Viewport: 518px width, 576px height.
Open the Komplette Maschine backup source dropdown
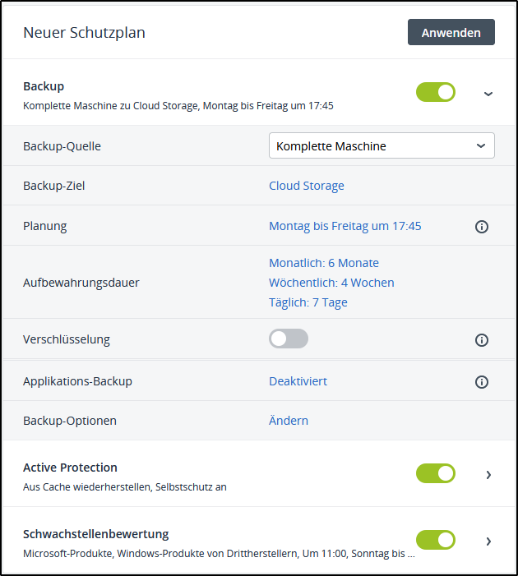[382, 146]
